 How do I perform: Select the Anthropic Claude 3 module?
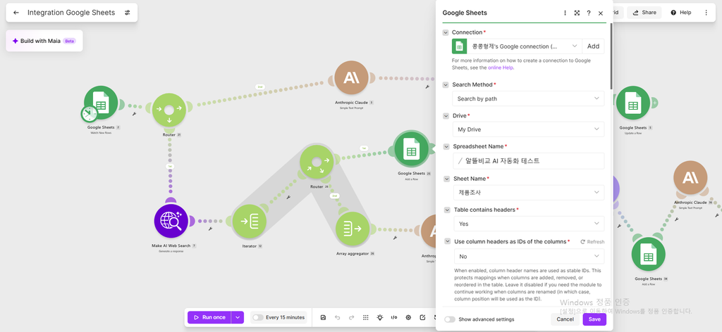(352, 77)
